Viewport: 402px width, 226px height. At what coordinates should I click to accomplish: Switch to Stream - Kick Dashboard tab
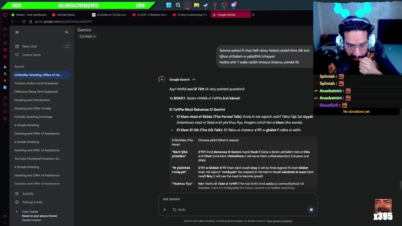29,15
